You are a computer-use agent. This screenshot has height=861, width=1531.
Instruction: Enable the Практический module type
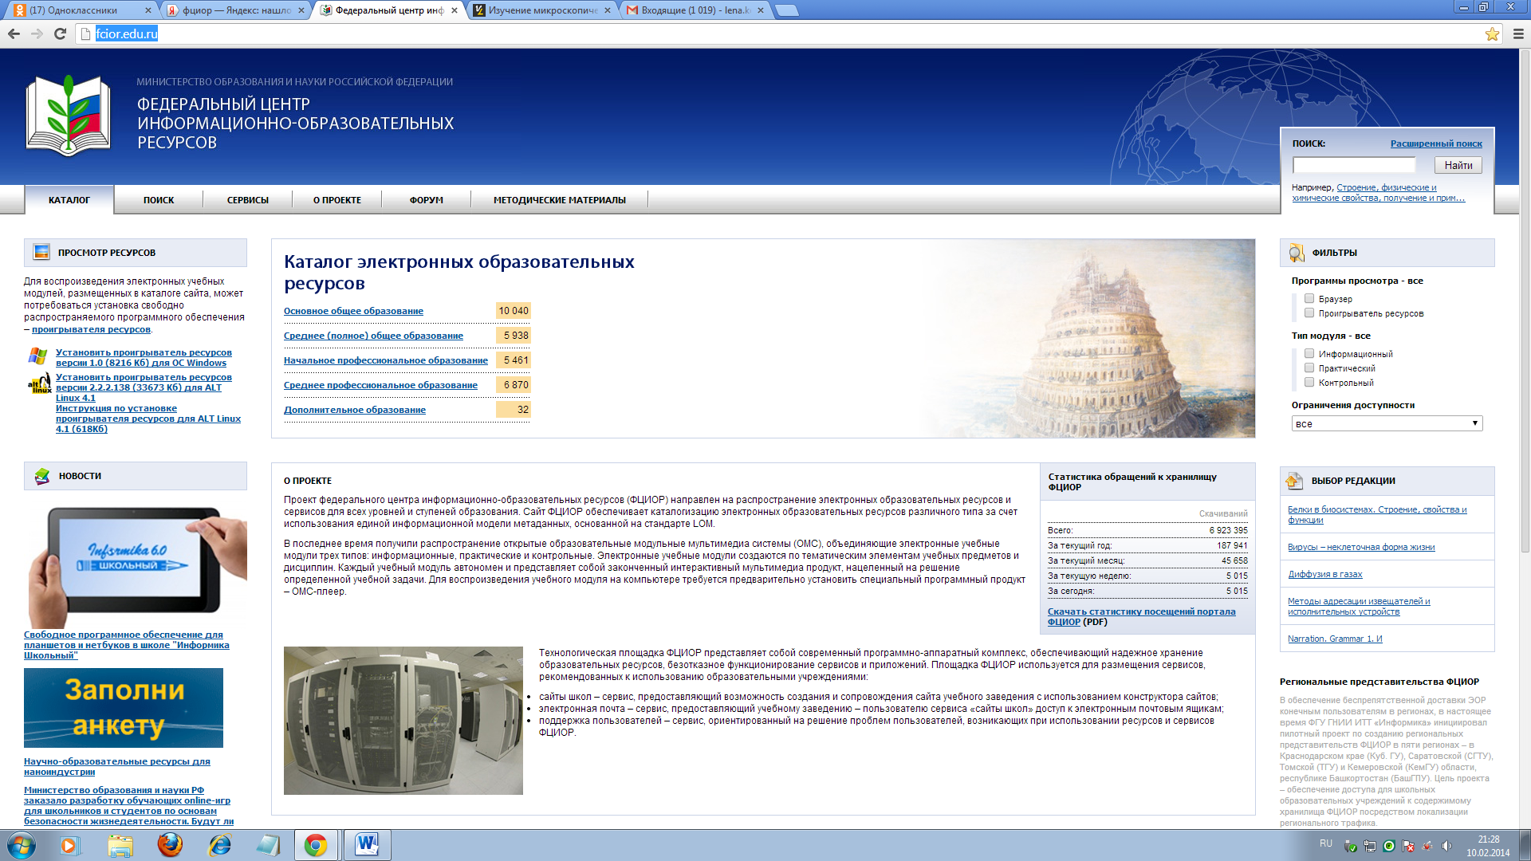click(1309, 368)
